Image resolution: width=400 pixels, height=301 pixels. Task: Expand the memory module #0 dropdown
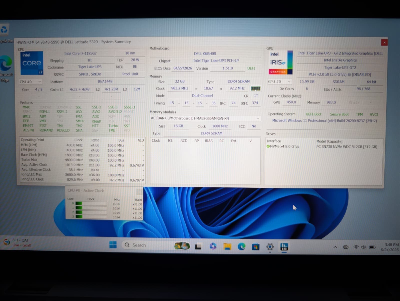(205, 118)
